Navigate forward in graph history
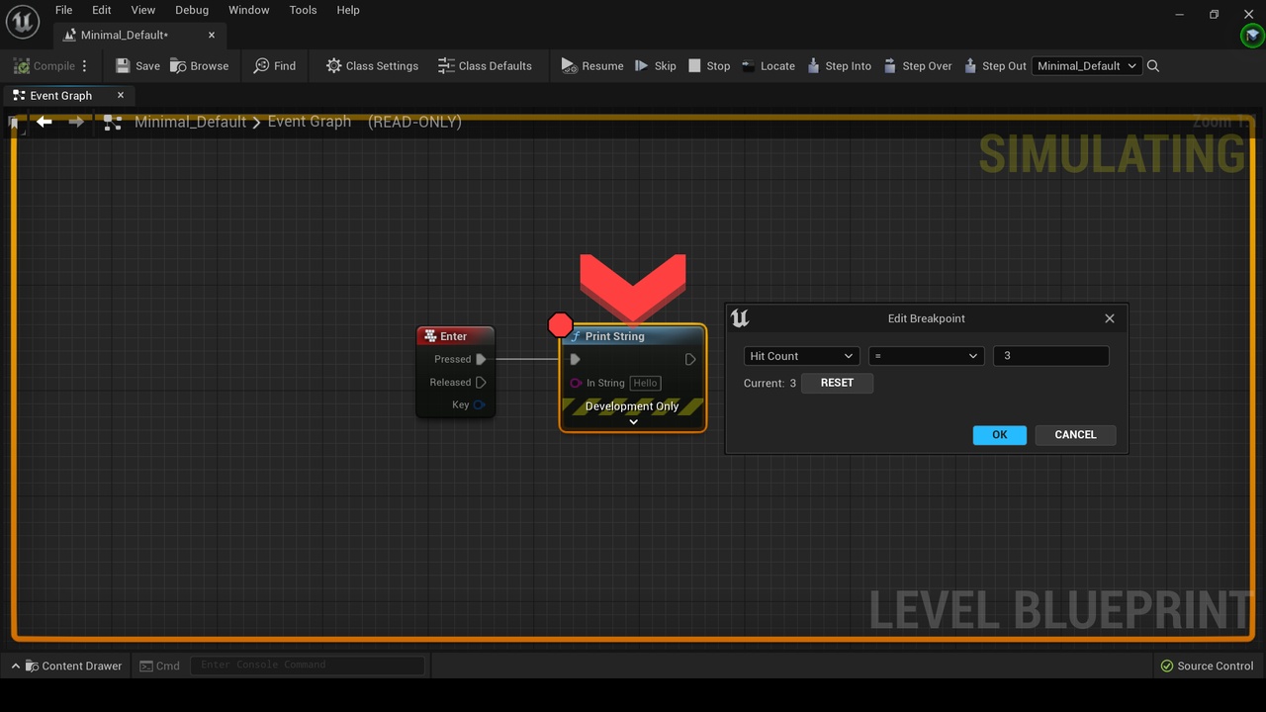The height and width of the screenshot is (712, 1266). point(76,122)
